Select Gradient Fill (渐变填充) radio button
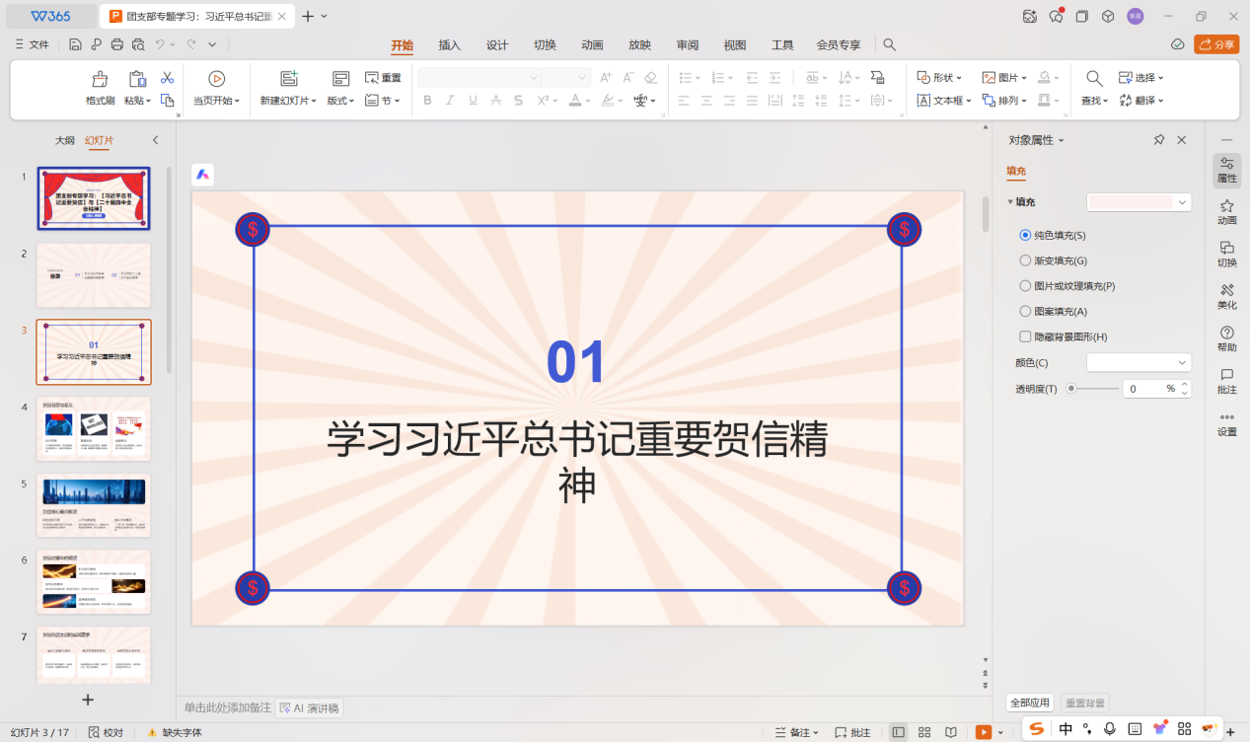This screenshot has width=1250, height=742. 1025,260
